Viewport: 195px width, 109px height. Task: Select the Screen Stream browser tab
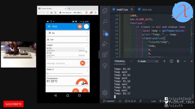(x=52, y=8)
